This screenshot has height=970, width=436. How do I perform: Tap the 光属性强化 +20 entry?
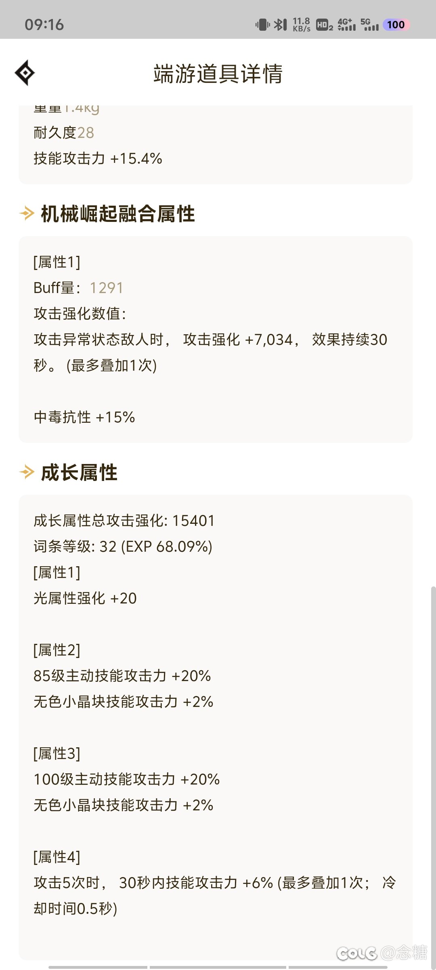pyautogui.click(x=85, y=598)
